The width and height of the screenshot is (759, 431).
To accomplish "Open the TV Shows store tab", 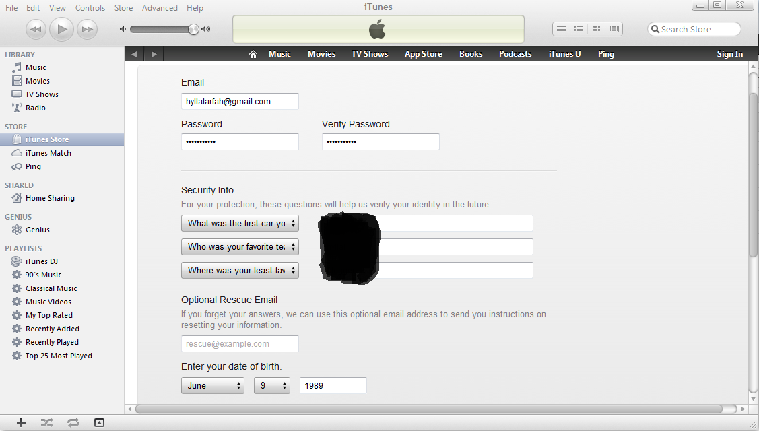I will (x=370, y=54).
